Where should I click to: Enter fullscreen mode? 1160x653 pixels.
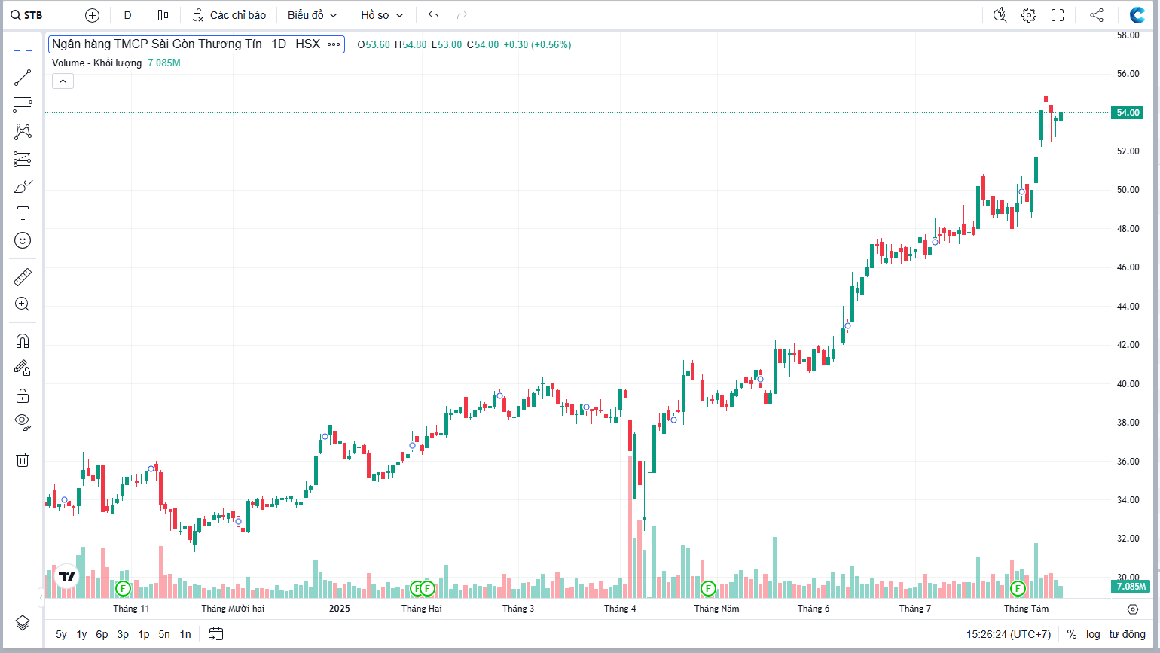click(x=1058, y=15)
